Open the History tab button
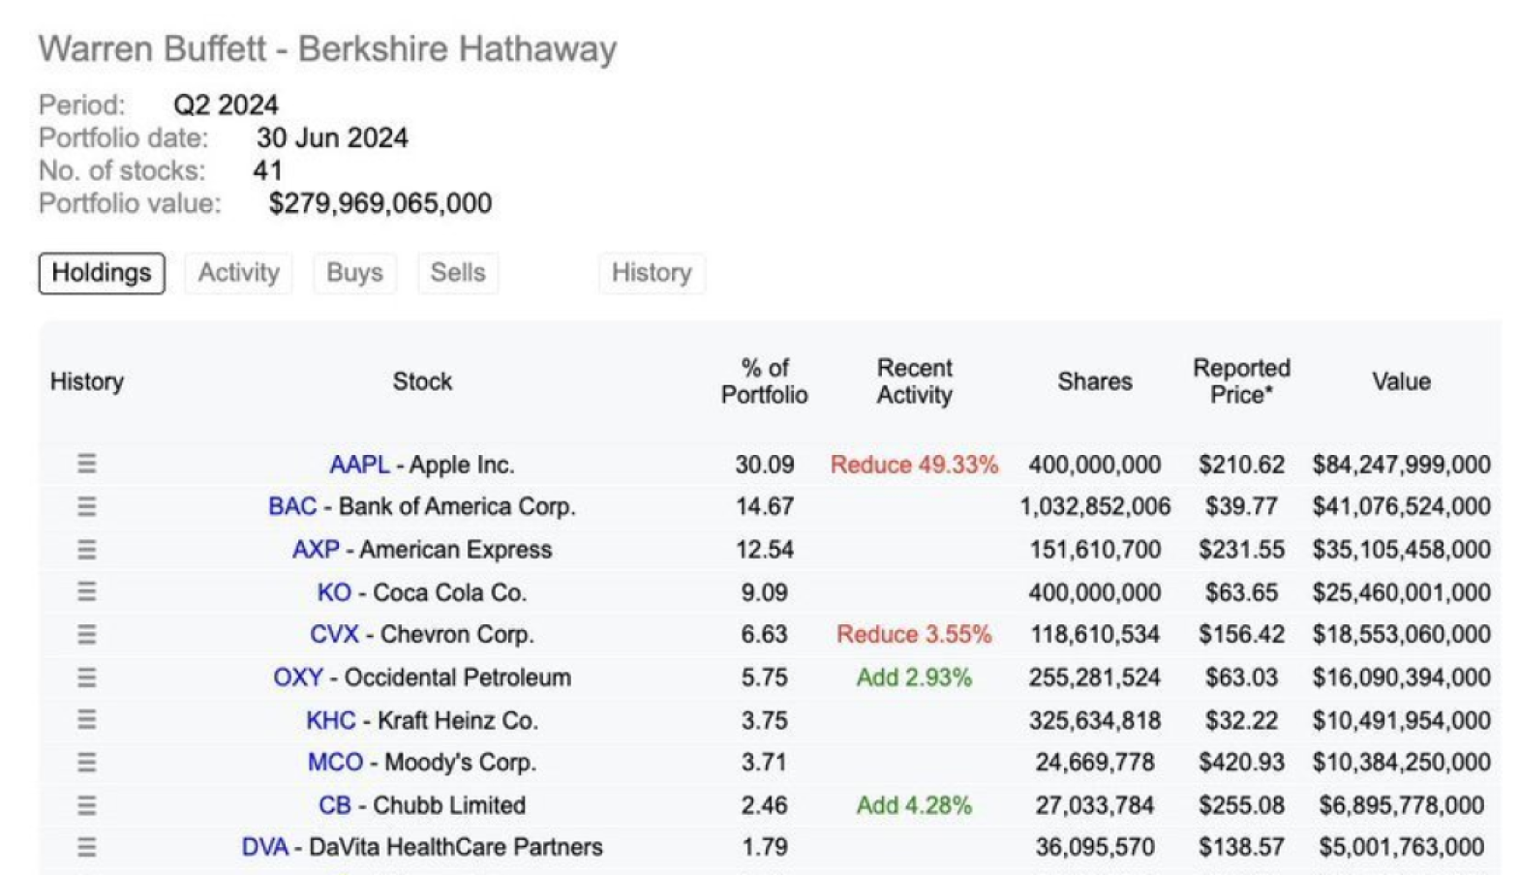 point(652,273)
